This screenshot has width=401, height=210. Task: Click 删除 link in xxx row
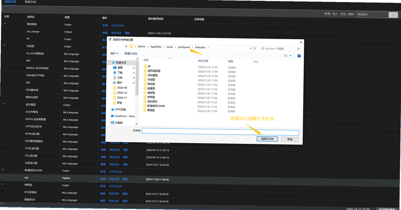point(126,179)
